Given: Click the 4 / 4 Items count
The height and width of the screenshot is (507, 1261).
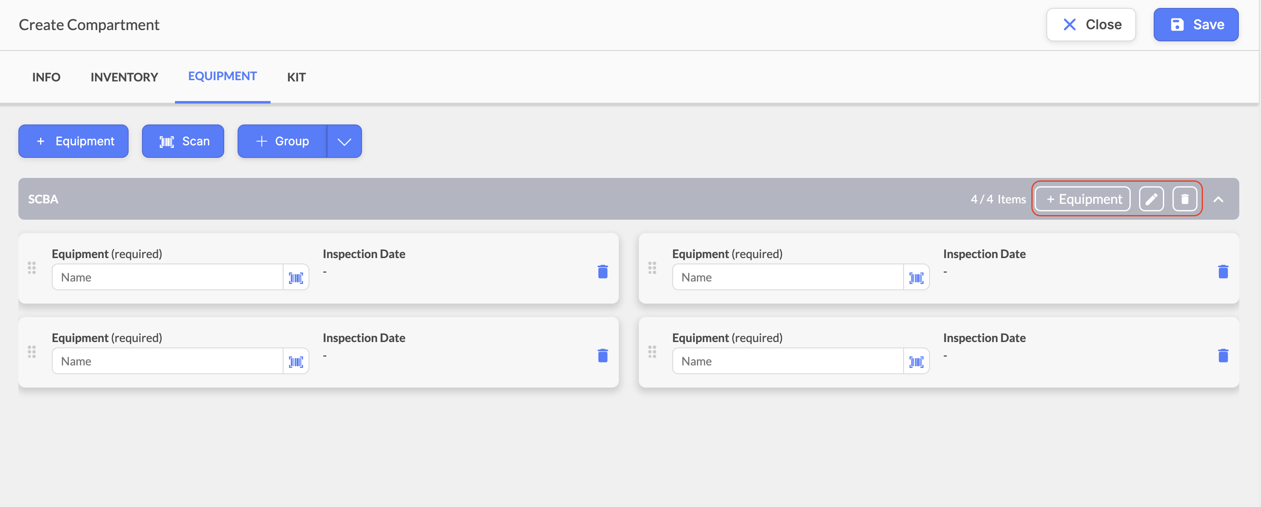Looking at the screenshot, I should [998, 199].
